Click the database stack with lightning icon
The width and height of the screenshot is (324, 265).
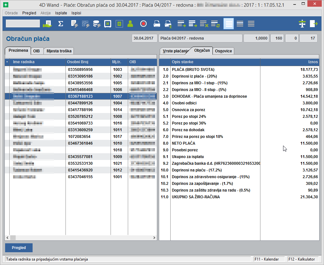(97, 24)
